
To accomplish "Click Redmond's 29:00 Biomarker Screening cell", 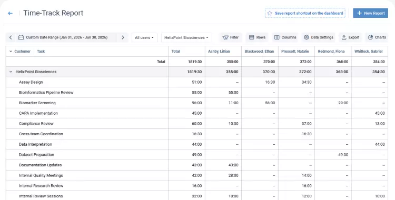I will [x=343, y=103].
